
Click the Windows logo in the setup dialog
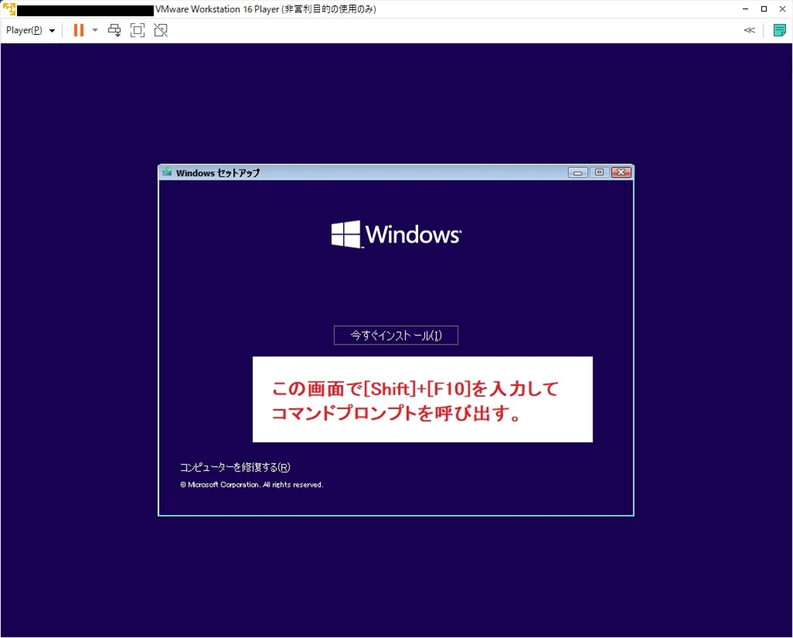coord(396,234)
